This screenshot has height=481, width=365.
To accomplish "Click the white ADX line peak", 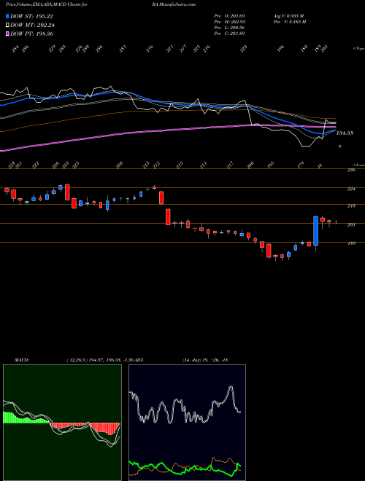I will tap(231, 388).
